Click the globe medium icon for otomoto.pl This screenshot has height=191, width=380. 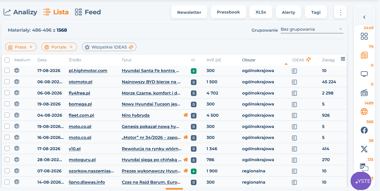coord(17,82)
